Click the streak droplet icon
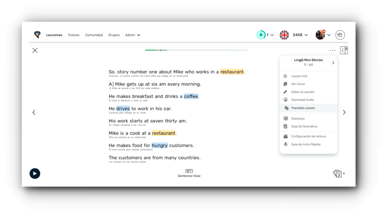This screenshot has height=214, width=383. tap(261, 35)
